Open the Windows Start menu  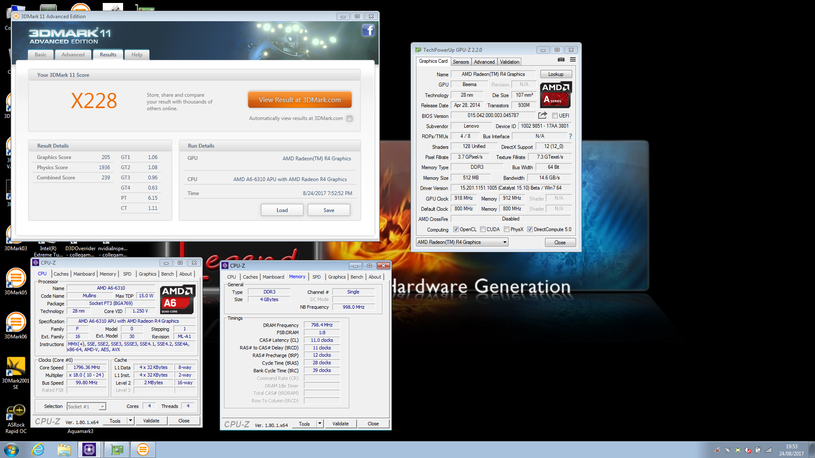pyautogui.click(x=11, y=450)
